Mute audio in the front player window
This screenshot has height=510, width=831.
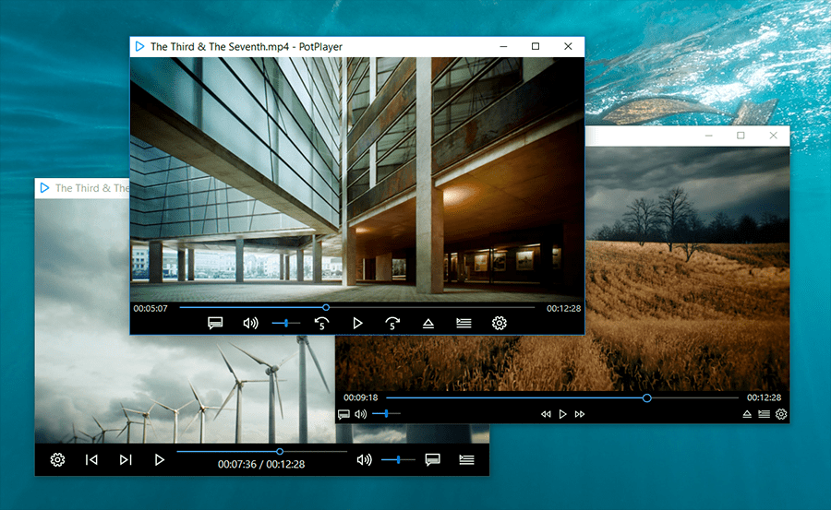click(x=250, y=323)
